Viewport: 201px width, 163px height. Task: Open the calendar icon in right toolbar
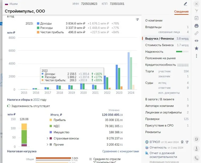point(196,18)
